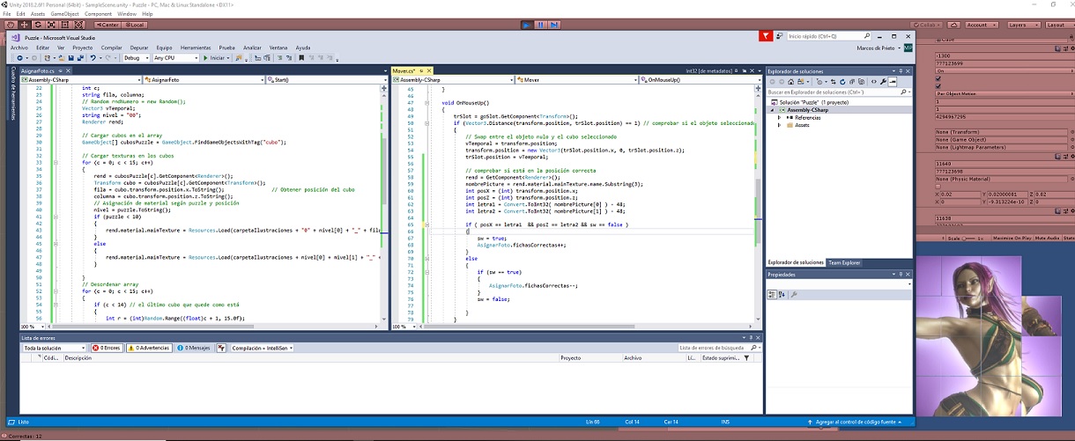The height and width of the screenshot is (441, 1075).
Task: Click Refresh icon in Solution Explorer toolbar
Action: (x=842, y=82)
